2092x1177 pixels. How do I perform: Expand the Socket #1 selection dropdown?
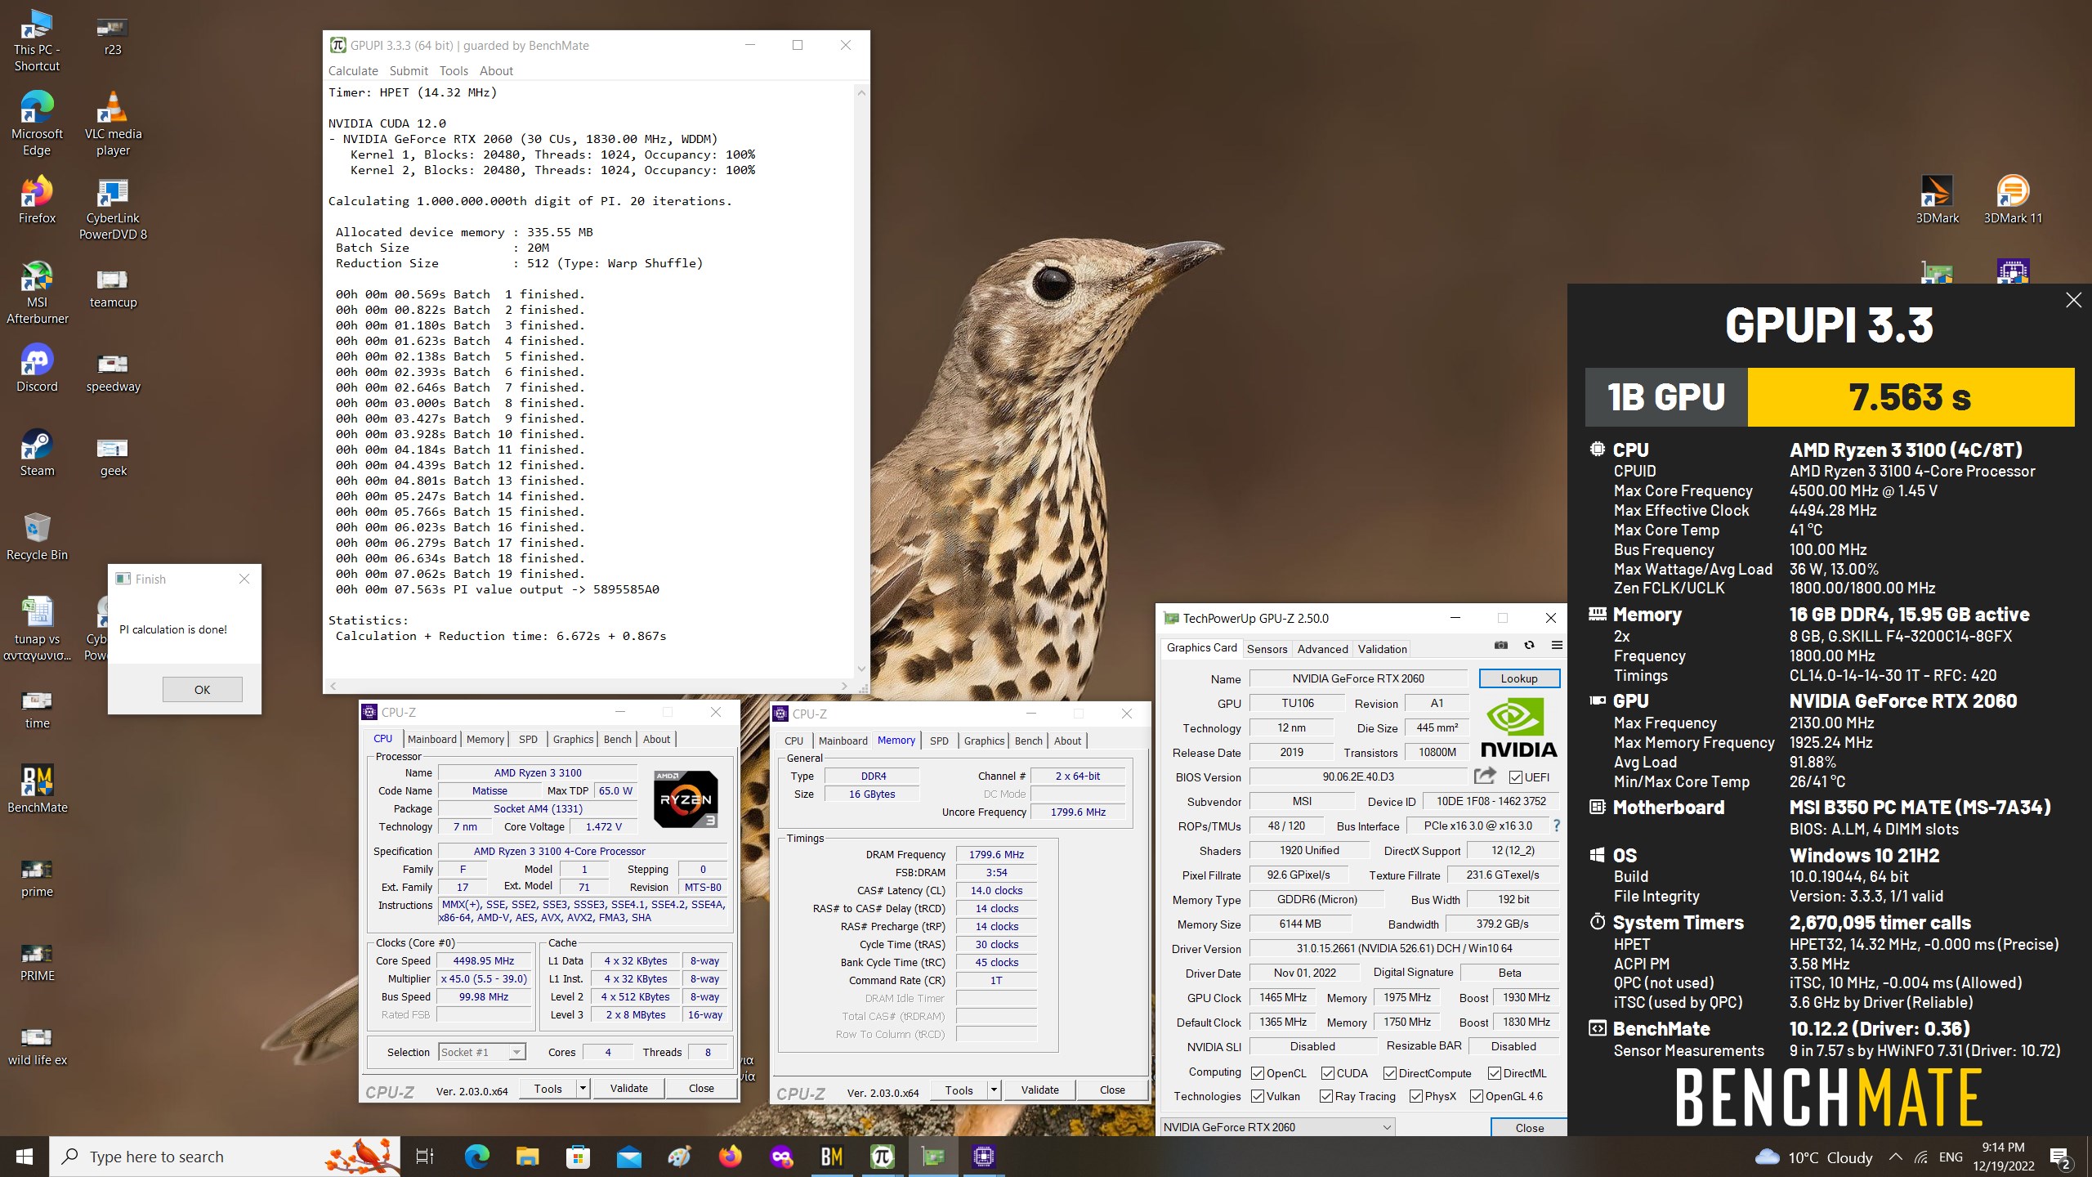pyautogui.click(x=516, y=1052)
